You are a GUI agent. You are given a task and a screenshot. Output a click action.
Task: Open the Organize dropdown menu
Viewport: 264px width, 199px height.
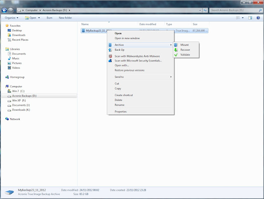[12, 18]
